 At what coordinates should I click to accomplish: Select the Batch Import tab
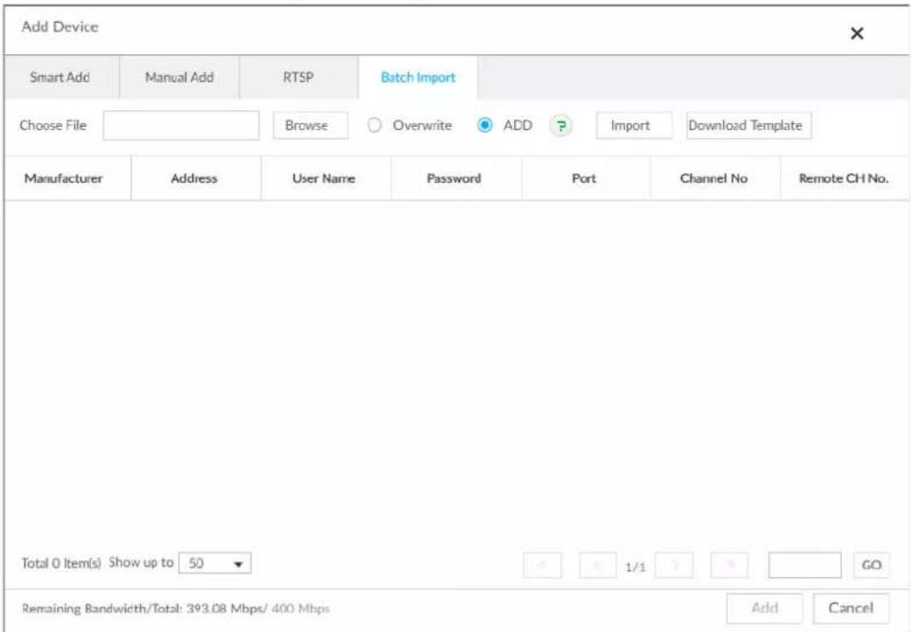(418, 77)
